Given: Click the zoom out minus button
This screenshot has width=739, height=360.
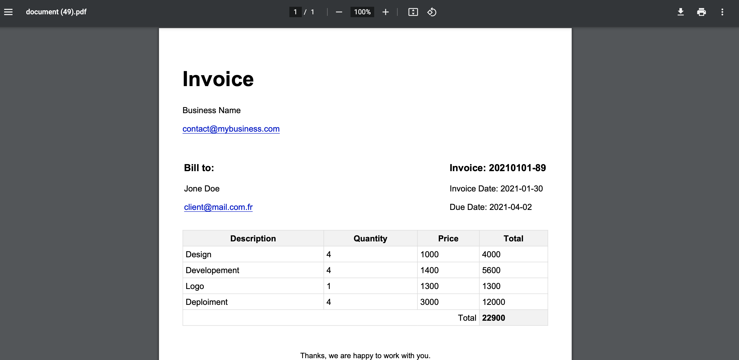Looking at the screenshot, I should point(339,12).
